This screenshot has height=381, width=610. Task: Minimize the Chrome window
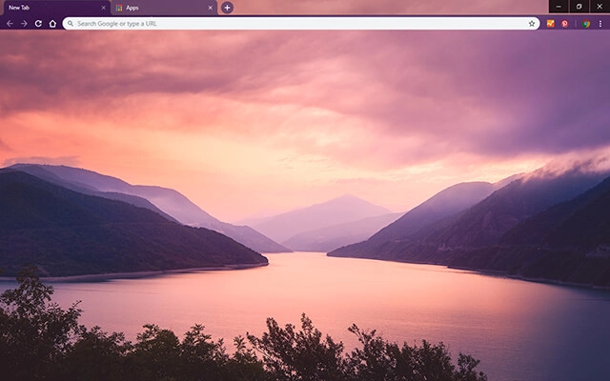pos(559,7)
